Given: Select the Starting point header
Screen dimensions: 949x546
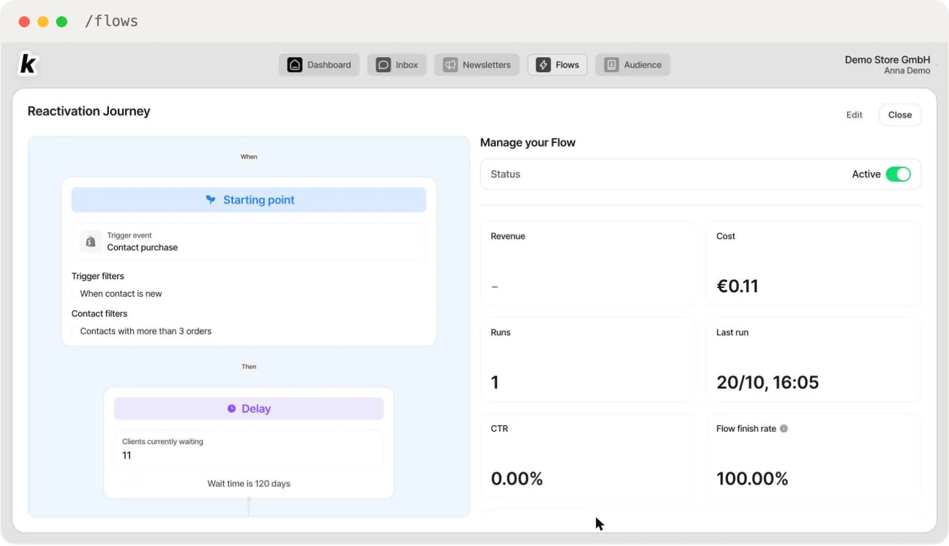Looking at the screenshot, I should (x=249, y=200).
